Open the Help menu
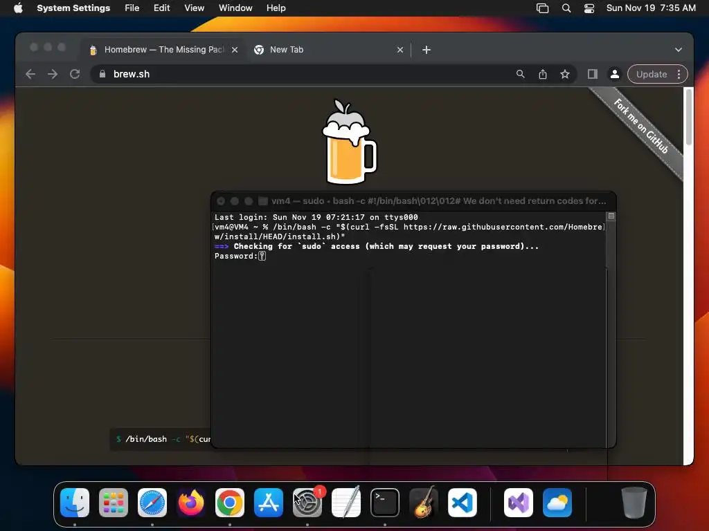This screenshot has height=531, width=709. [276, 8]
